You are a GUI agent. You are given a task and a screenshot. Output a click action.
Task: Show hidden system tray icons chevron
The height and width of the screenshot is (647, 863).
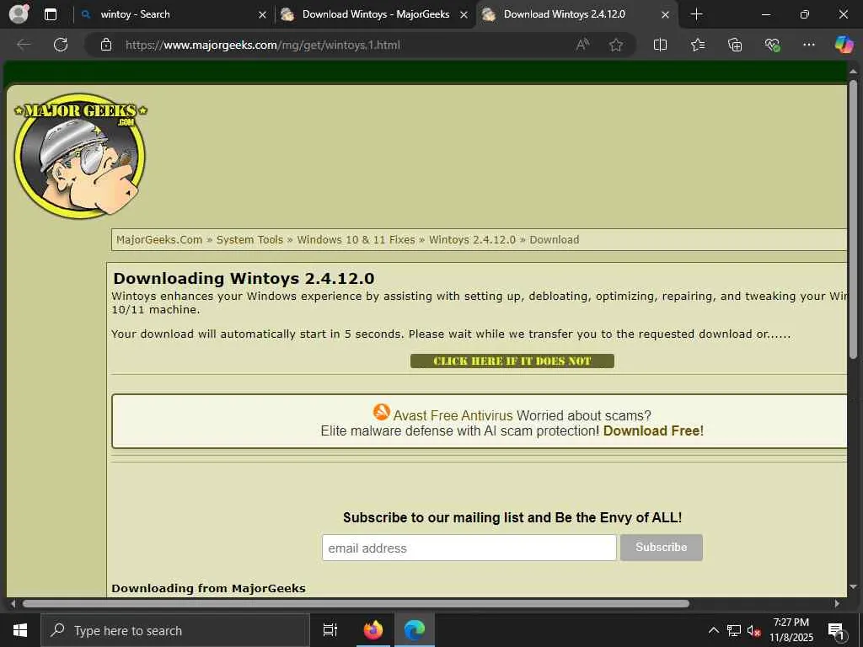click(713, 630)
